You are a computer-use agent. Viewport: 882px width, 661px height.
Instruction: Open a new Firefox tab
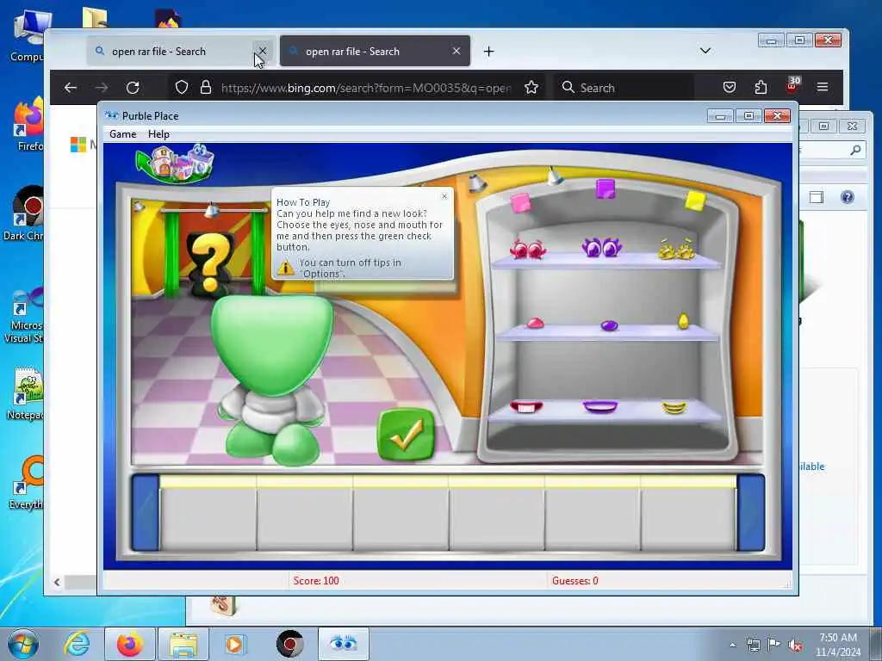tap(489, 51)
